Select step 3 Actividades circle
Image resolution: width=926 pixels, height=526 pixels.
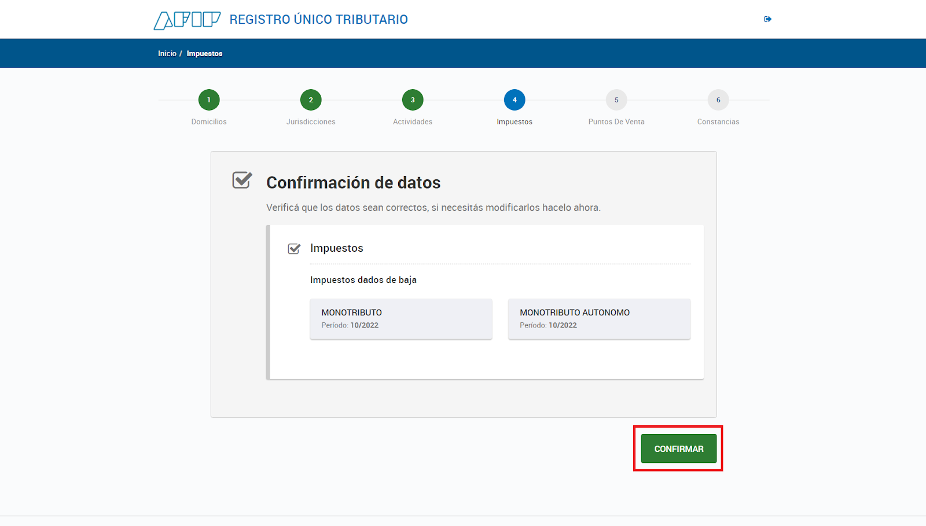413,100
